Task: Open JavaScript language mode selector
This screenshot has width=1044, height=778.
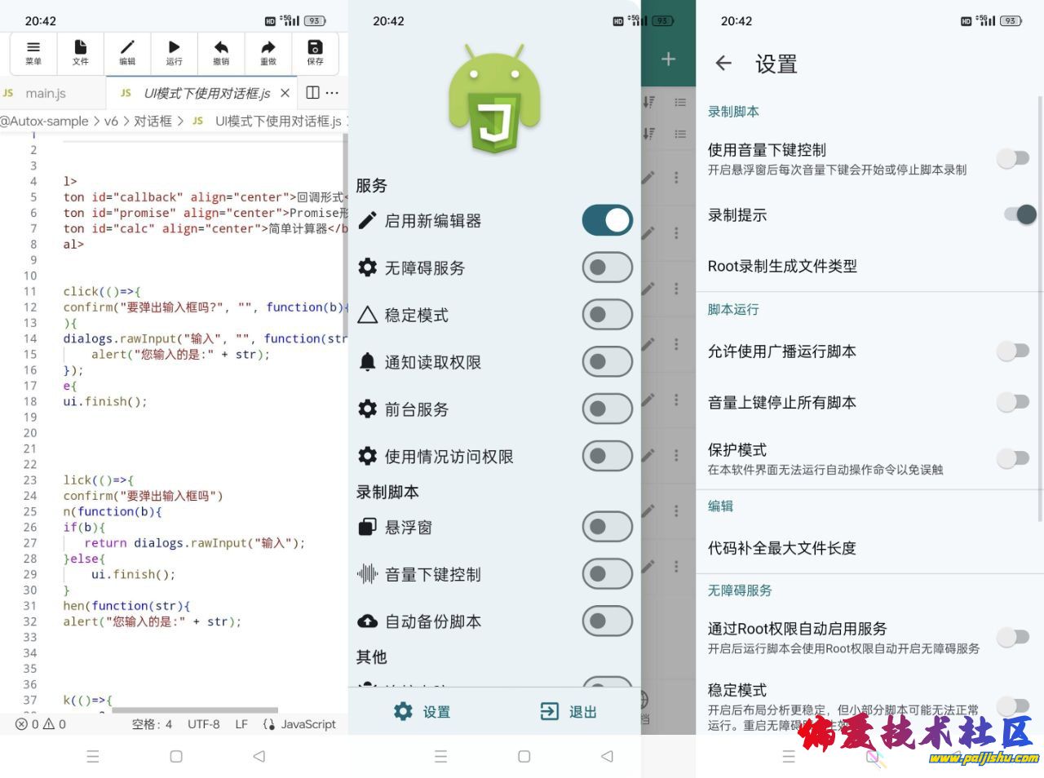Action: tap(299, 724)
